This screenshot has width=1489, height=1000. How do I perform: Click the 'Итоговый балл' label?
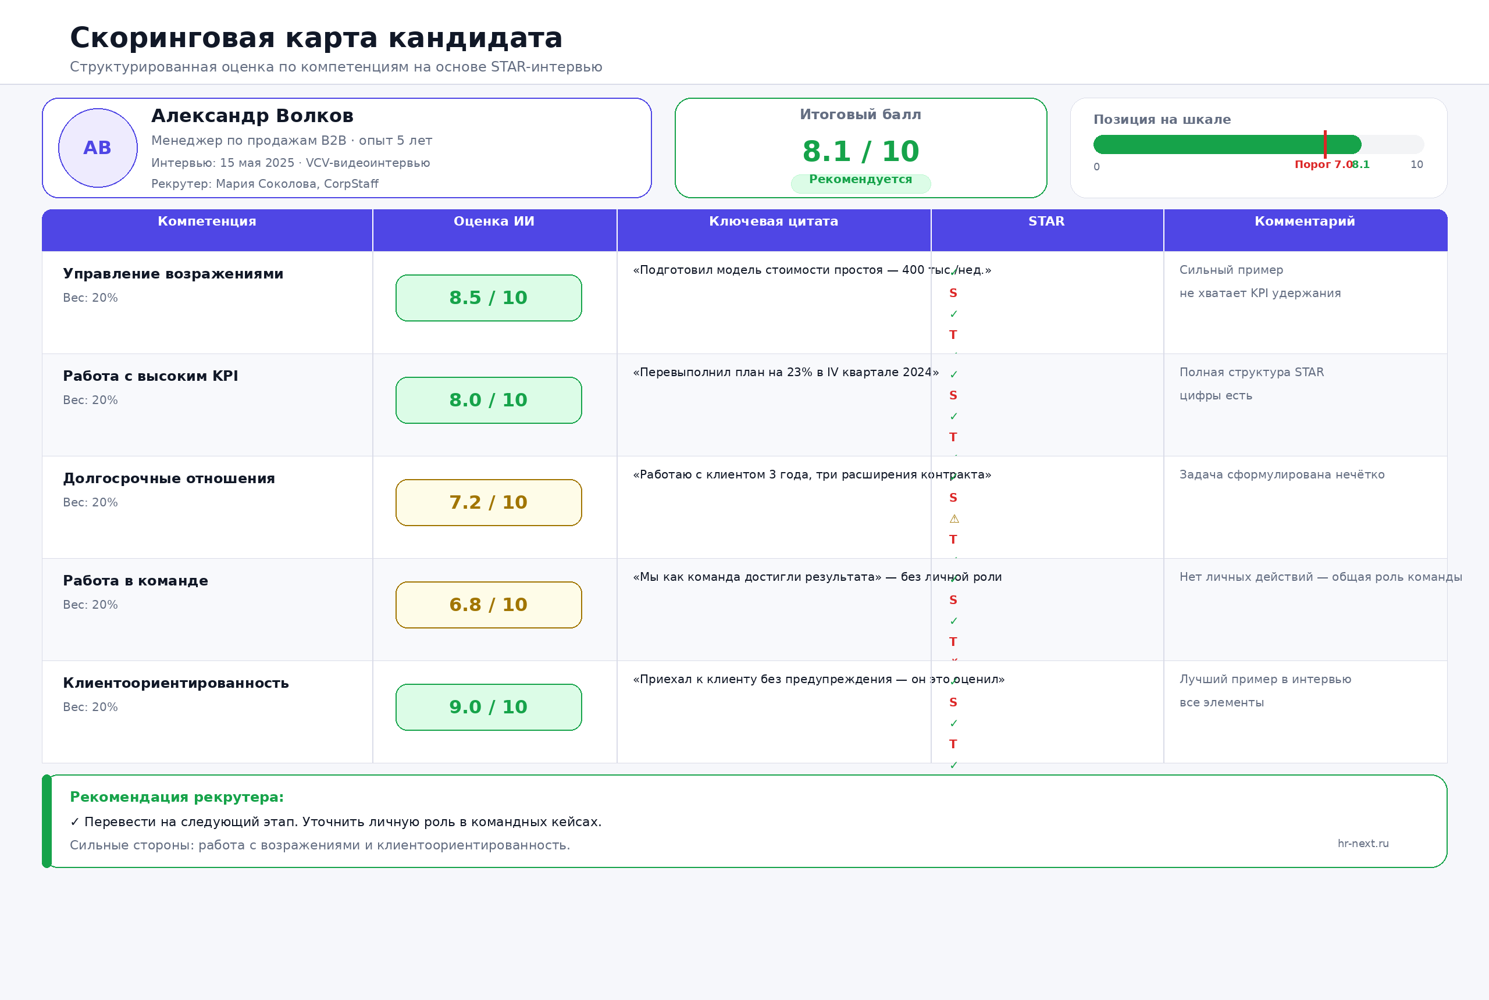861,115
